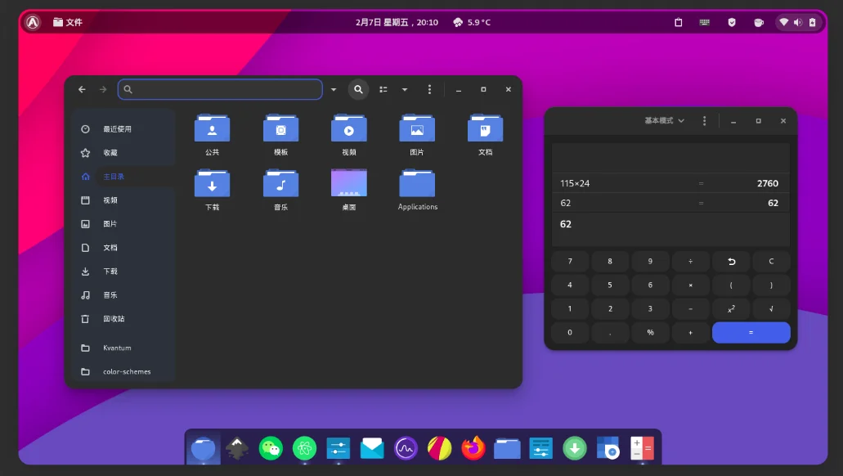Select the 公共 folder icon
This screenshot has height=476, width=843.
pos(212,128)
